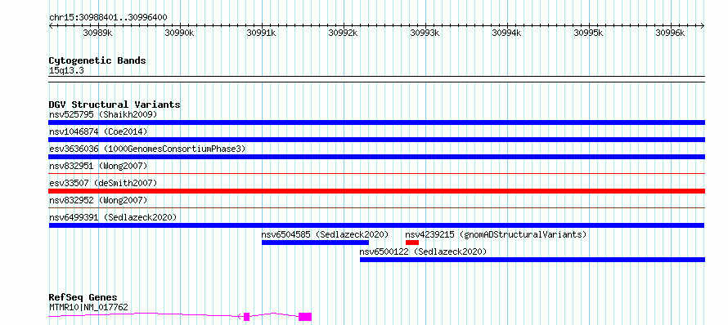The image size is (728, 325).
Task: Click the right arrowhead of the ruler
Action: 703,26
